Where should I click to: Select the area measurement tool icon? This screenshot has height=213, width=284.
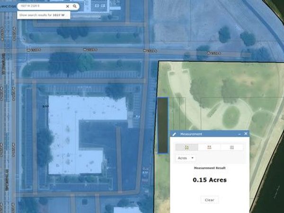187,147
